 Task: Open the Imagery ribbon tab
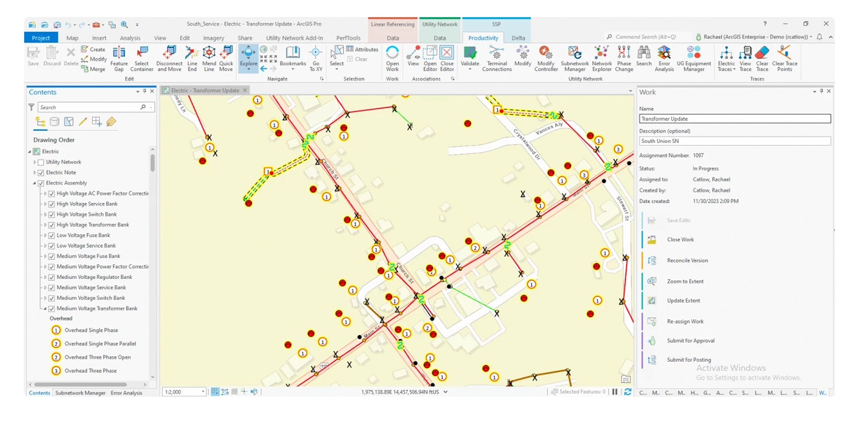[x=213, y=38]
